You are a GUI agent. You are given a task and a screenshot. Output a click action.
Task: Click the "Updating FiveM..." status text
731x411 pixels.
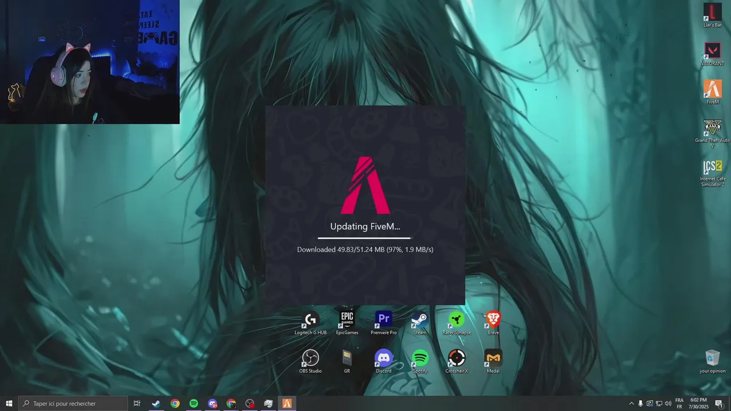(365, 227)
